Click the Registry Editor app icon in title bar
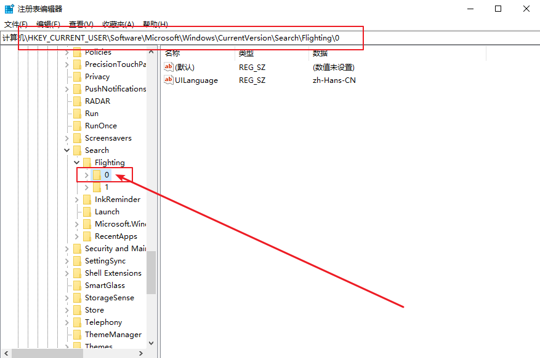The image size is (540, 358). [9, 9]
